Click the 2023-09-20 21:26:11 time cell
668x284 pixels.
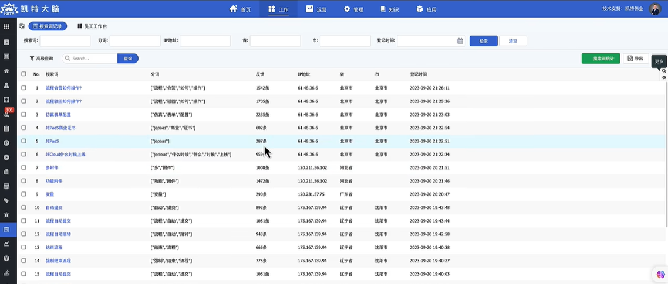tap(430, 88)
